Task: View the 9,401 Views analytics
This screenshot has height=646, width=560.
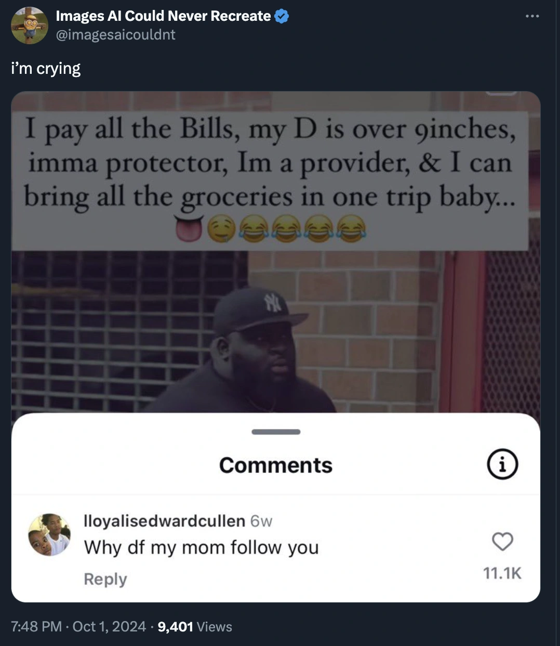Action: [x=195, y=627]
